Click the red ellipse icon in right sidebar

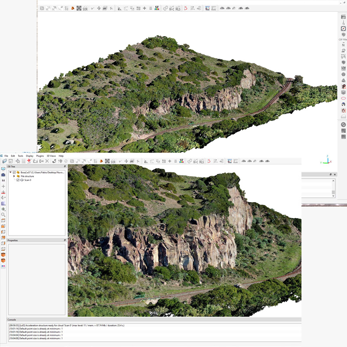(343, 98)
